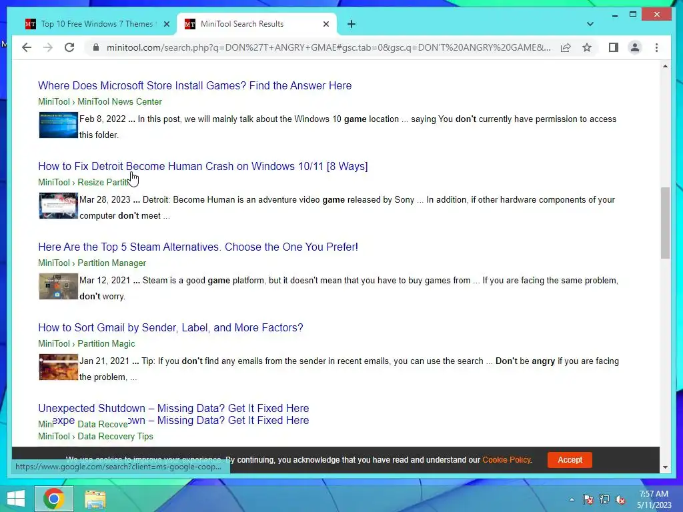Viewport: 683px width, 512px height.
Task: Click the forward navigation arrow
Action: coord(48,47)
